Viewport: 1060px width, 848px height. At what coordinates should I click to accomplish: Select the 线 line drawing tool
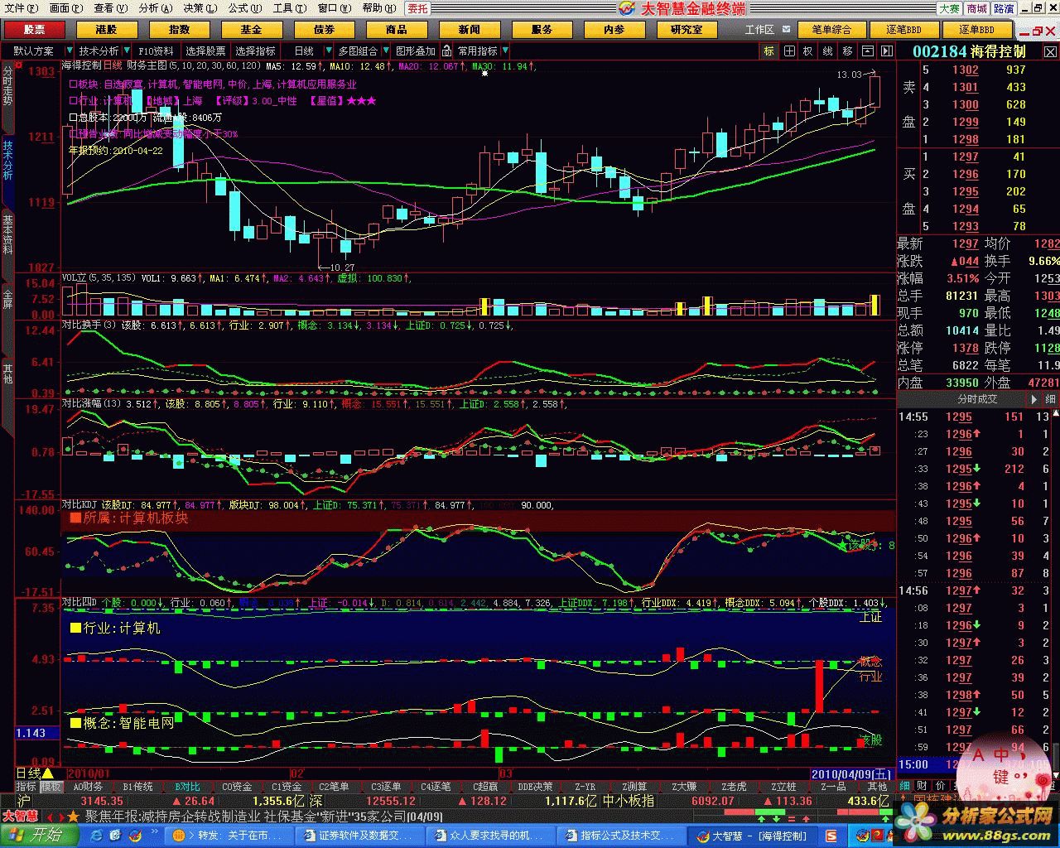pos(827,51)
